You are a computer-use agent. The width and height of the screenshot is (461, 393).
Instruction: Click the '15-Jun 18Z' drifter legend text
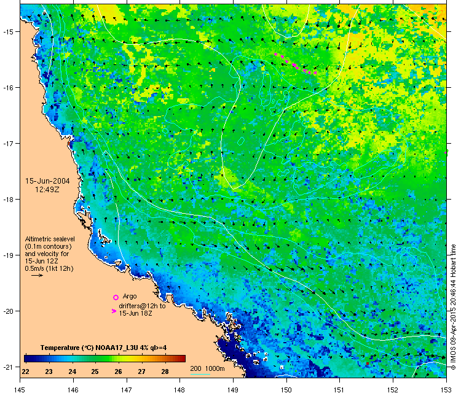(x=136, y=313)
